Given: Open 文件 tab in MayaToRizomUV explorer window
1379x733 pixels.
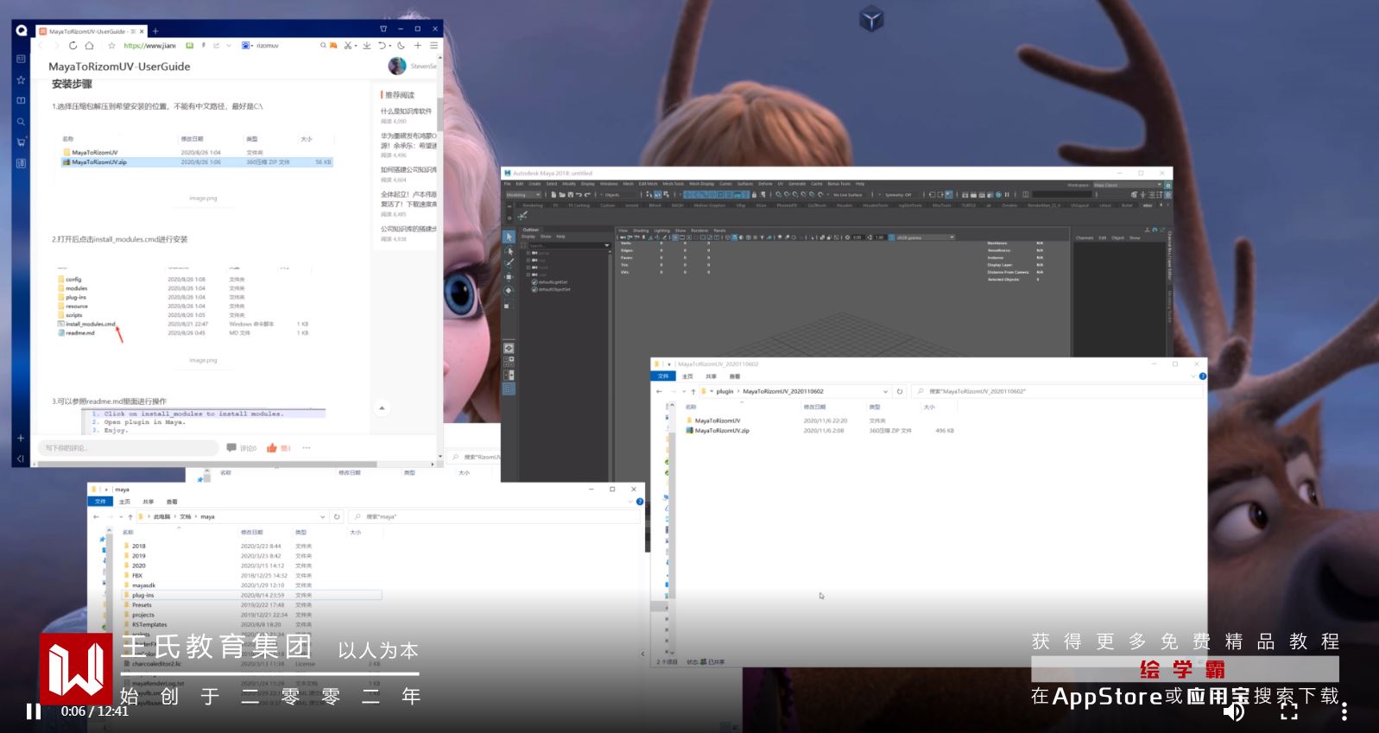Looking at the screenshot, I should [663, 376].
